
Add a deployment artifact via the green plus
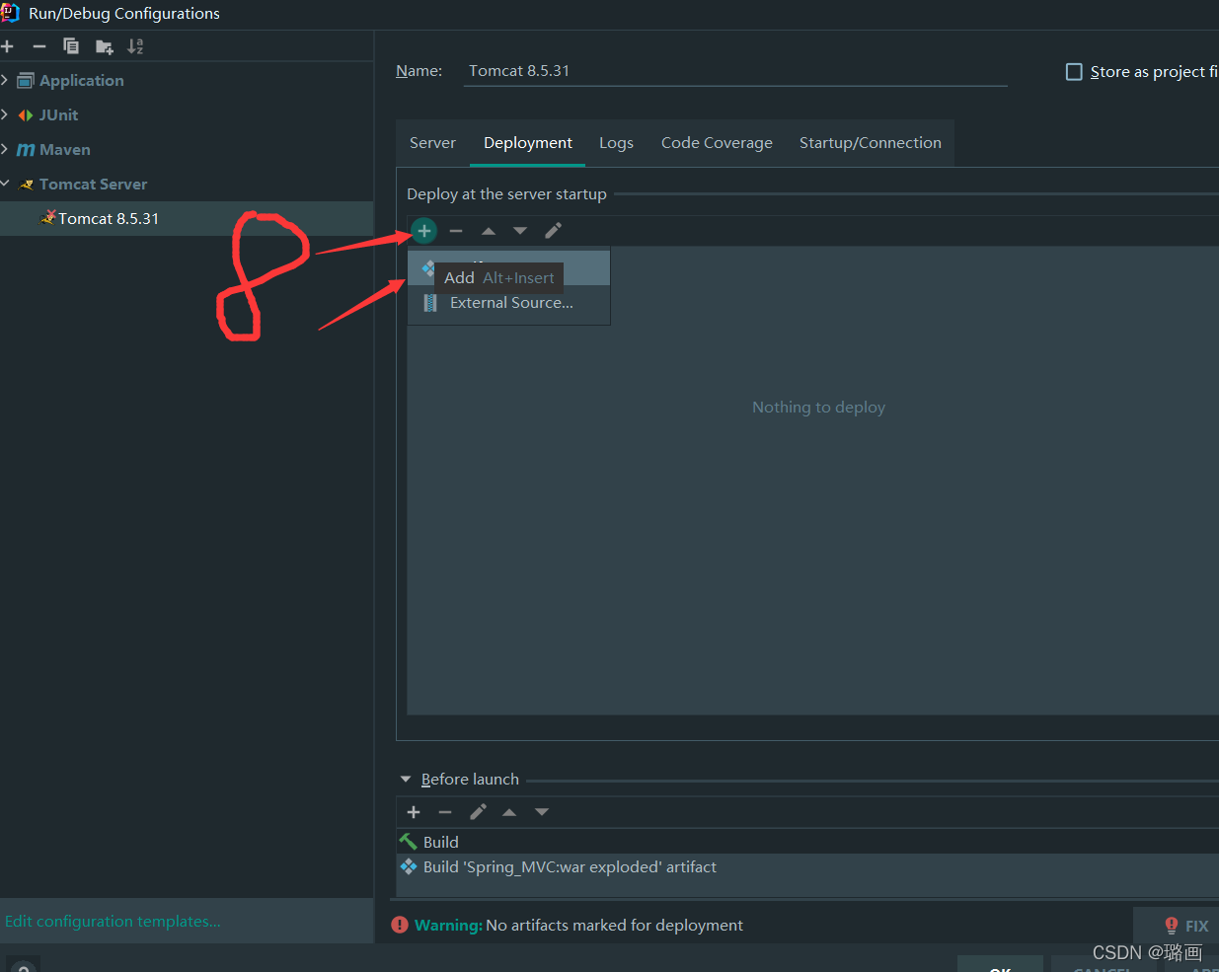423,230
